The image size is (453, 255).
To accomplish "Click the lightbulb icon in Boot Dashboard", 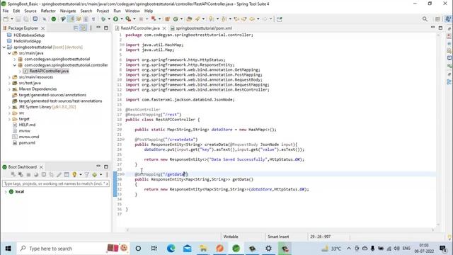I will [74, 175].
